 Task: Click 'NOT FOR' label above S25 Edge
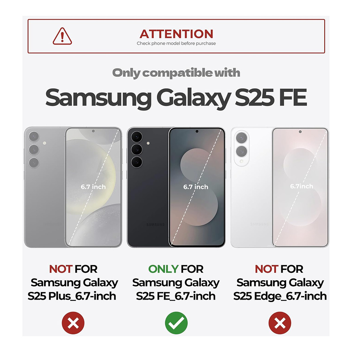tap(279, 269)
